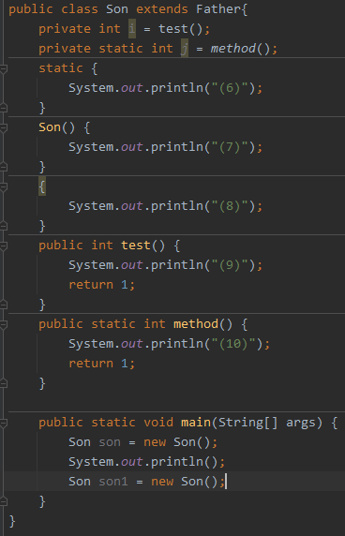
Task: Click the highlighted static field variable 'j'
Action: tap(185, 49)
